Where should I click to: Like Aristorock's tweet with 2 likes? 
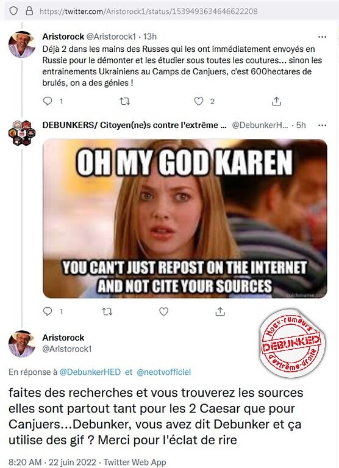pos(199,102)
